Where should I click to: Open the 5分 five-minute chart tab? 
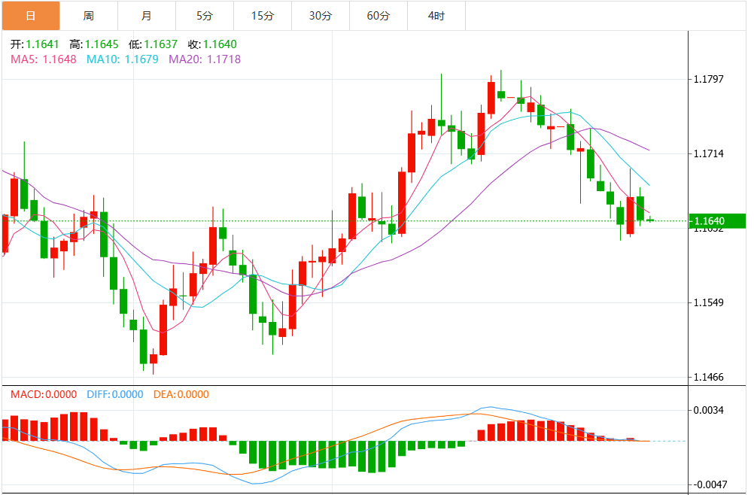[204, 16]
